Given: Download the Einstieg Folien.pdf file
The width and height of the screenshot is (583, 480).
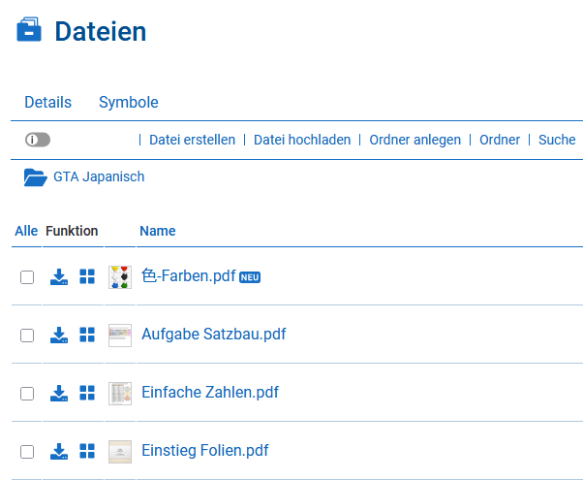Looking at the screenshot, I should coord(59,452).
